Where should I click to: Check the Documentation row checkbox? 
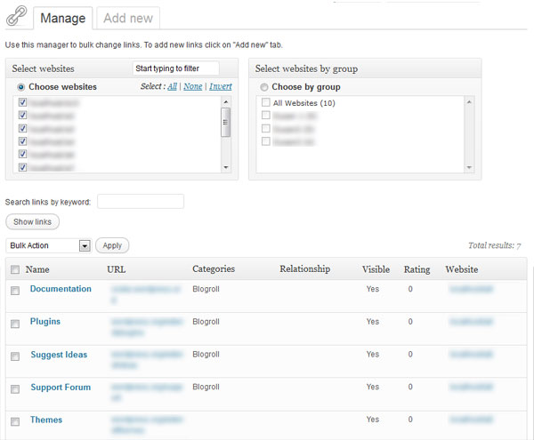tap(15, 291)
